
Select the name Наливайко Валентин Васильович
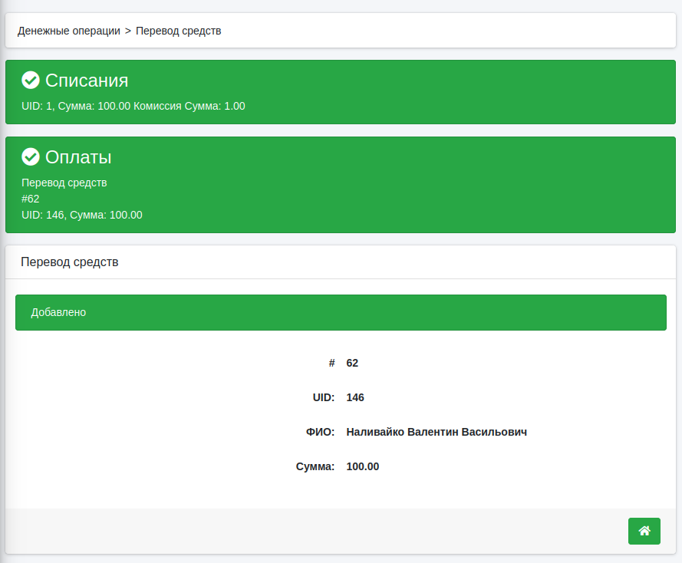tap(437, 432)
